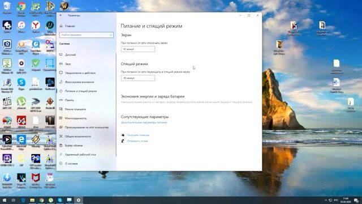Screen dimensions: 362x204
Task: Click the Найти параметр search field
Action: (87, 35)
